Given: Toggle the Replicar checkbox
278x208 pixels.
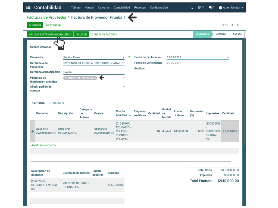Looking at the screenshot, I should [x=168, y=69].
